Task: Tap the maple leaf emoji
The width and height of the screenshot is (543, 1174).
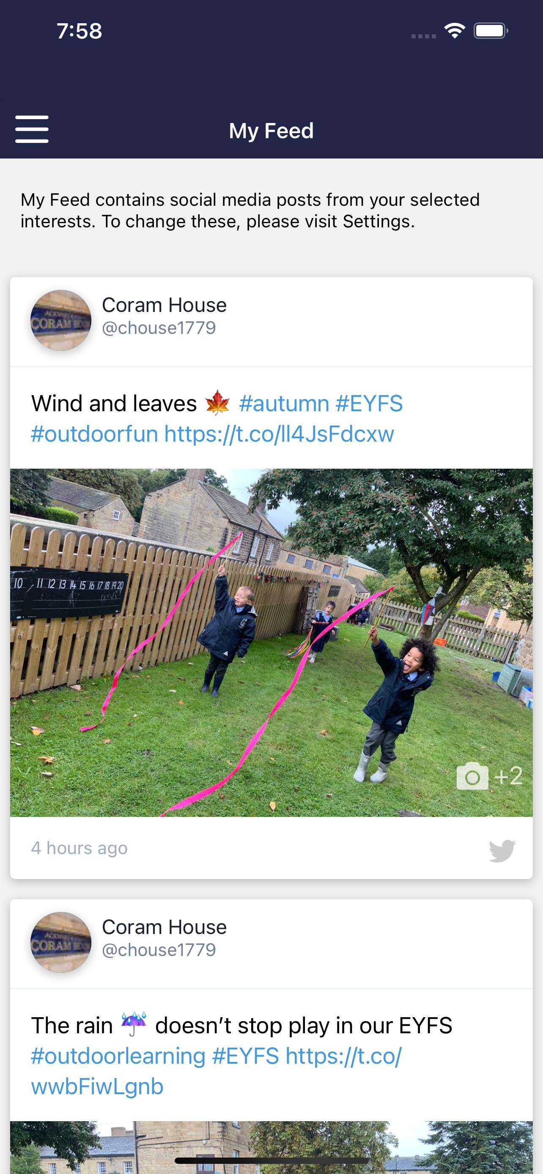Action: [x=217, y=403]
